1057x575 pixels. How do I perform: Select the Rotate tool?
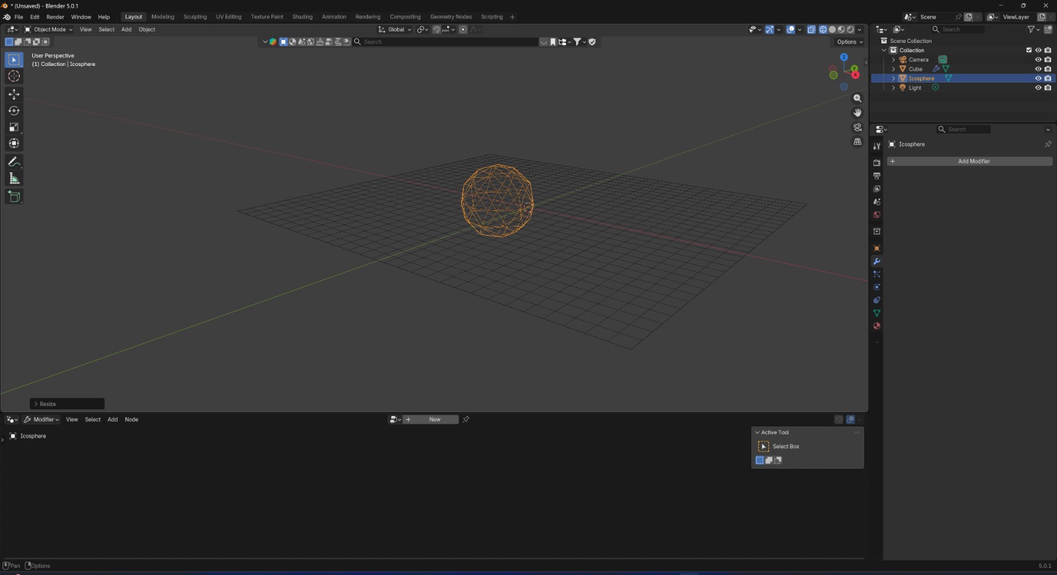click(14, 111)
